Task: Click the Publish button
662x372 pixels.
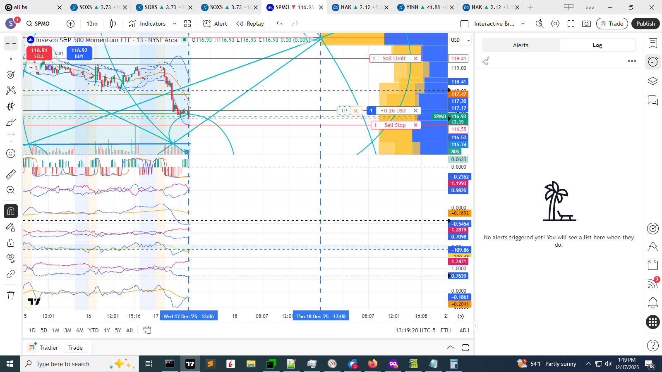Action: [645, 24]
